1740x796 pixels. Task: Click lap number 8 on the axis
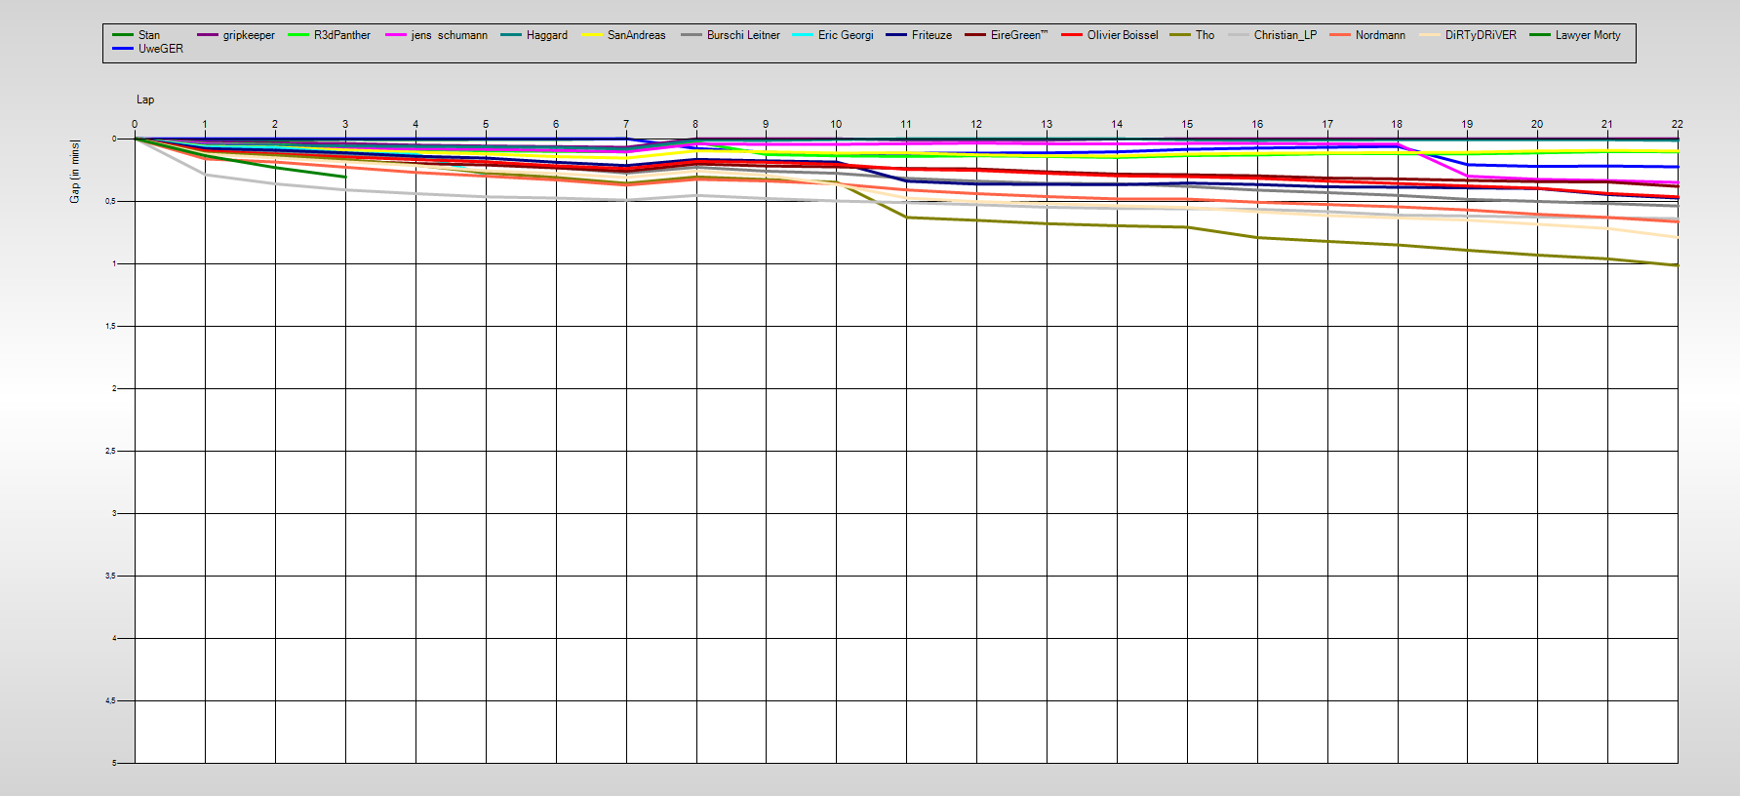[695, 124]
